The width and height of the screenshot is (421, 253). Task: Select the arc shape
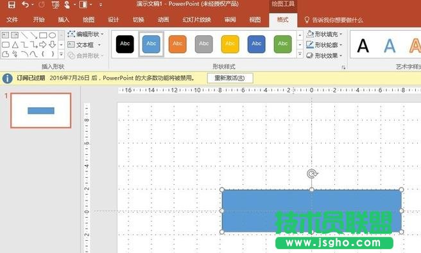point(24,54)
